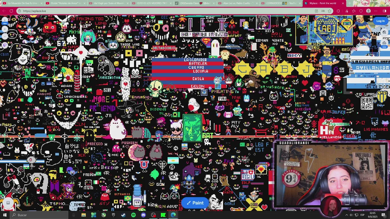Open Epic Games launcher from taskbar
The width and height of the screenshot is (390, 219).
coord(113,215)
